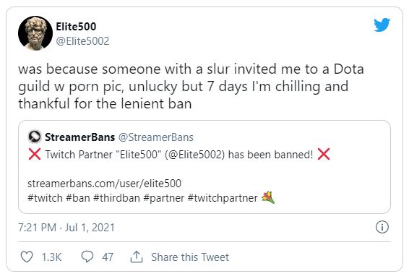409x279 pixels.
Task: Click the 1.3K likes count
Action: [51, 257]
